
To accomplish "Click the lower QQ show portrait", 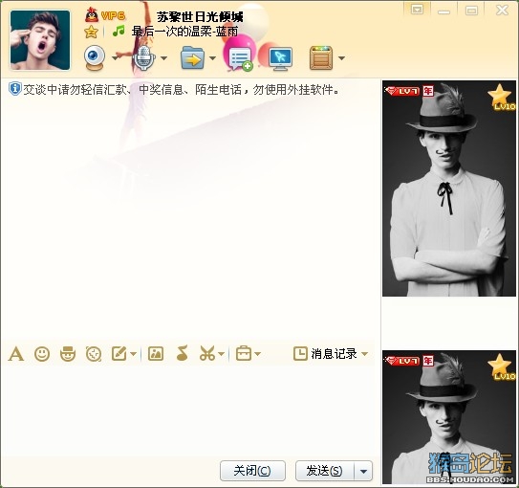I will [x=449, y=417].
